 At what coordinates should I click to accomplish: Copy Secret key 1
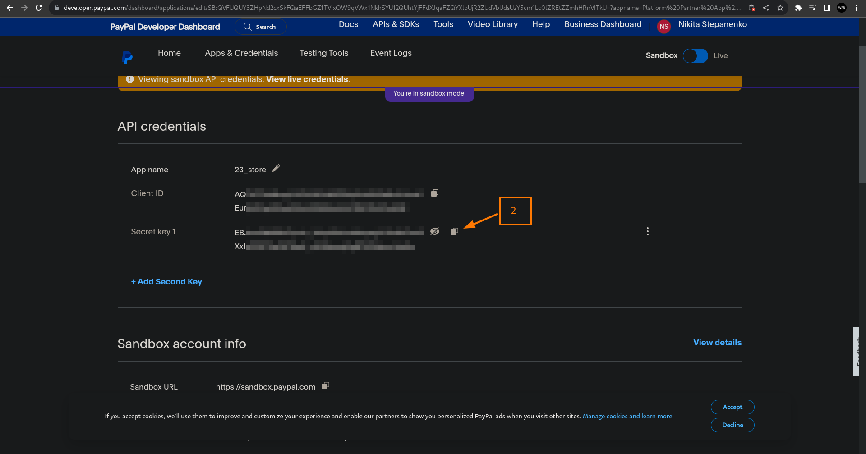click(x=455, y=231)
